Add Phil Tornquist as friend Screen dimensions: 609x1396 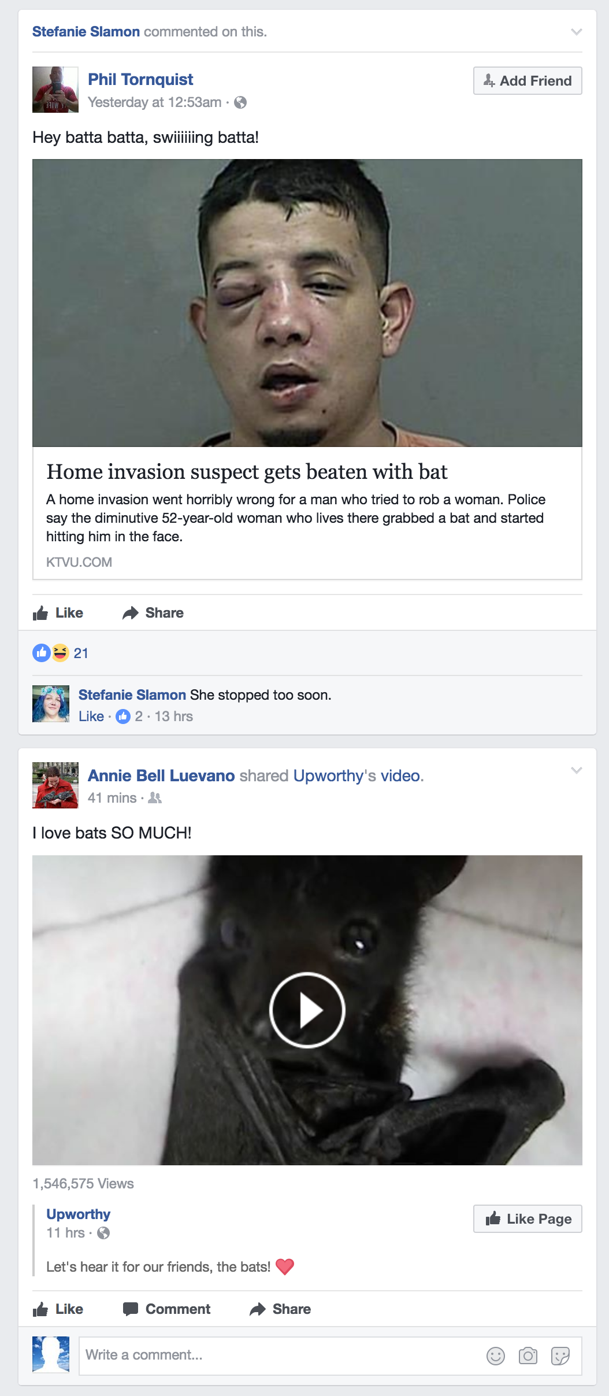(528, 81)
